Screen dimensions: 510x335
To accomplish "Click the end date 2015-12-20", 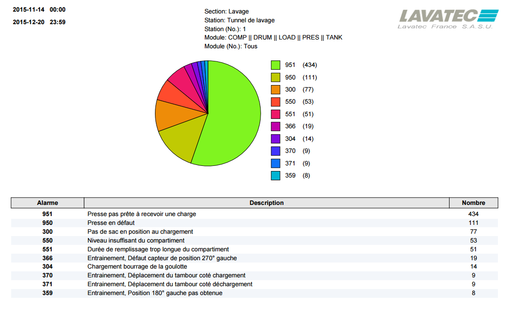I will coord(28,22).
